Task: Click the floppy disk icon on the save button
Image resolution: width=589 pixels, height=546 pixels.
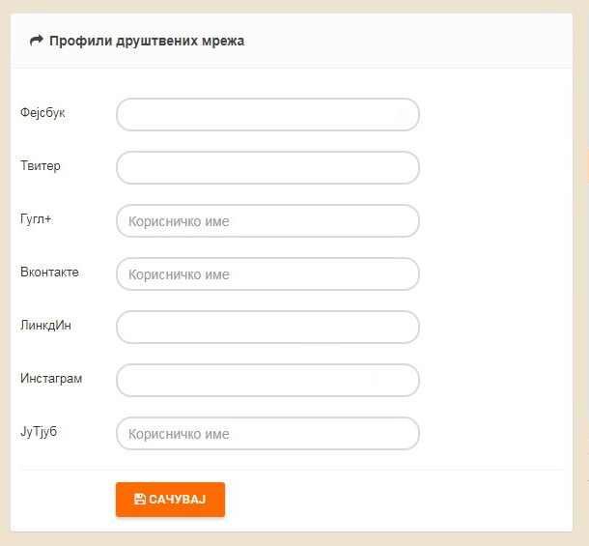Action: (140, 500)
